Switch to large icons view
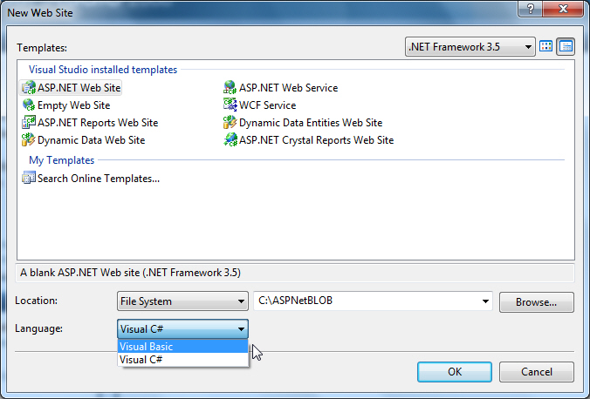 [x=546, y=46]
